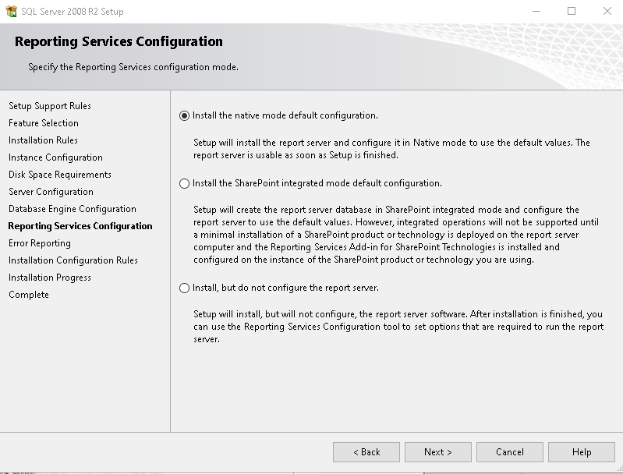Click the Disk Space Requirements step
Image resolution: width=623 pixels, height=474 pixels.
(59, 175)
